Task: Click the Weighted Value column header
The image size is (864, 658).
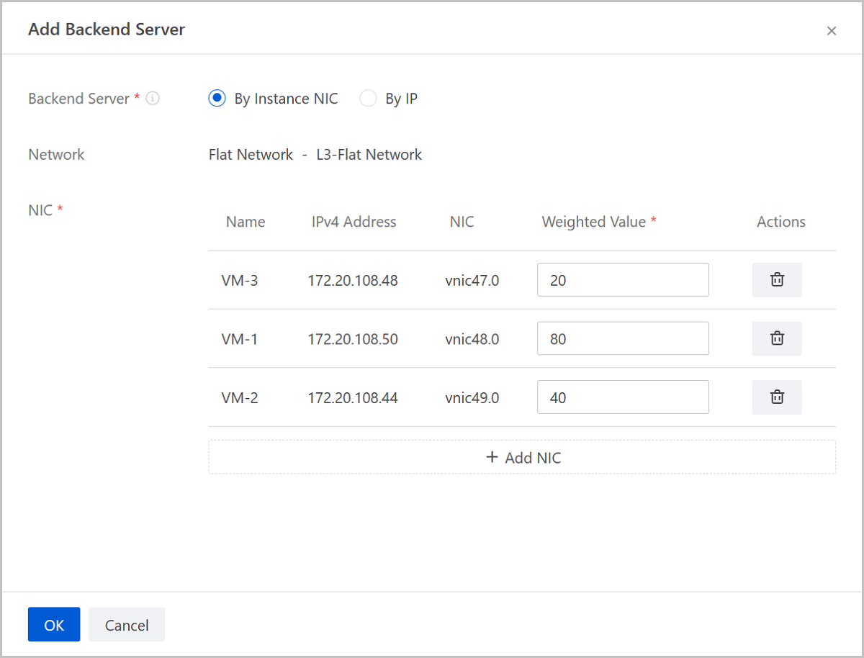Action: click(594, 222)
